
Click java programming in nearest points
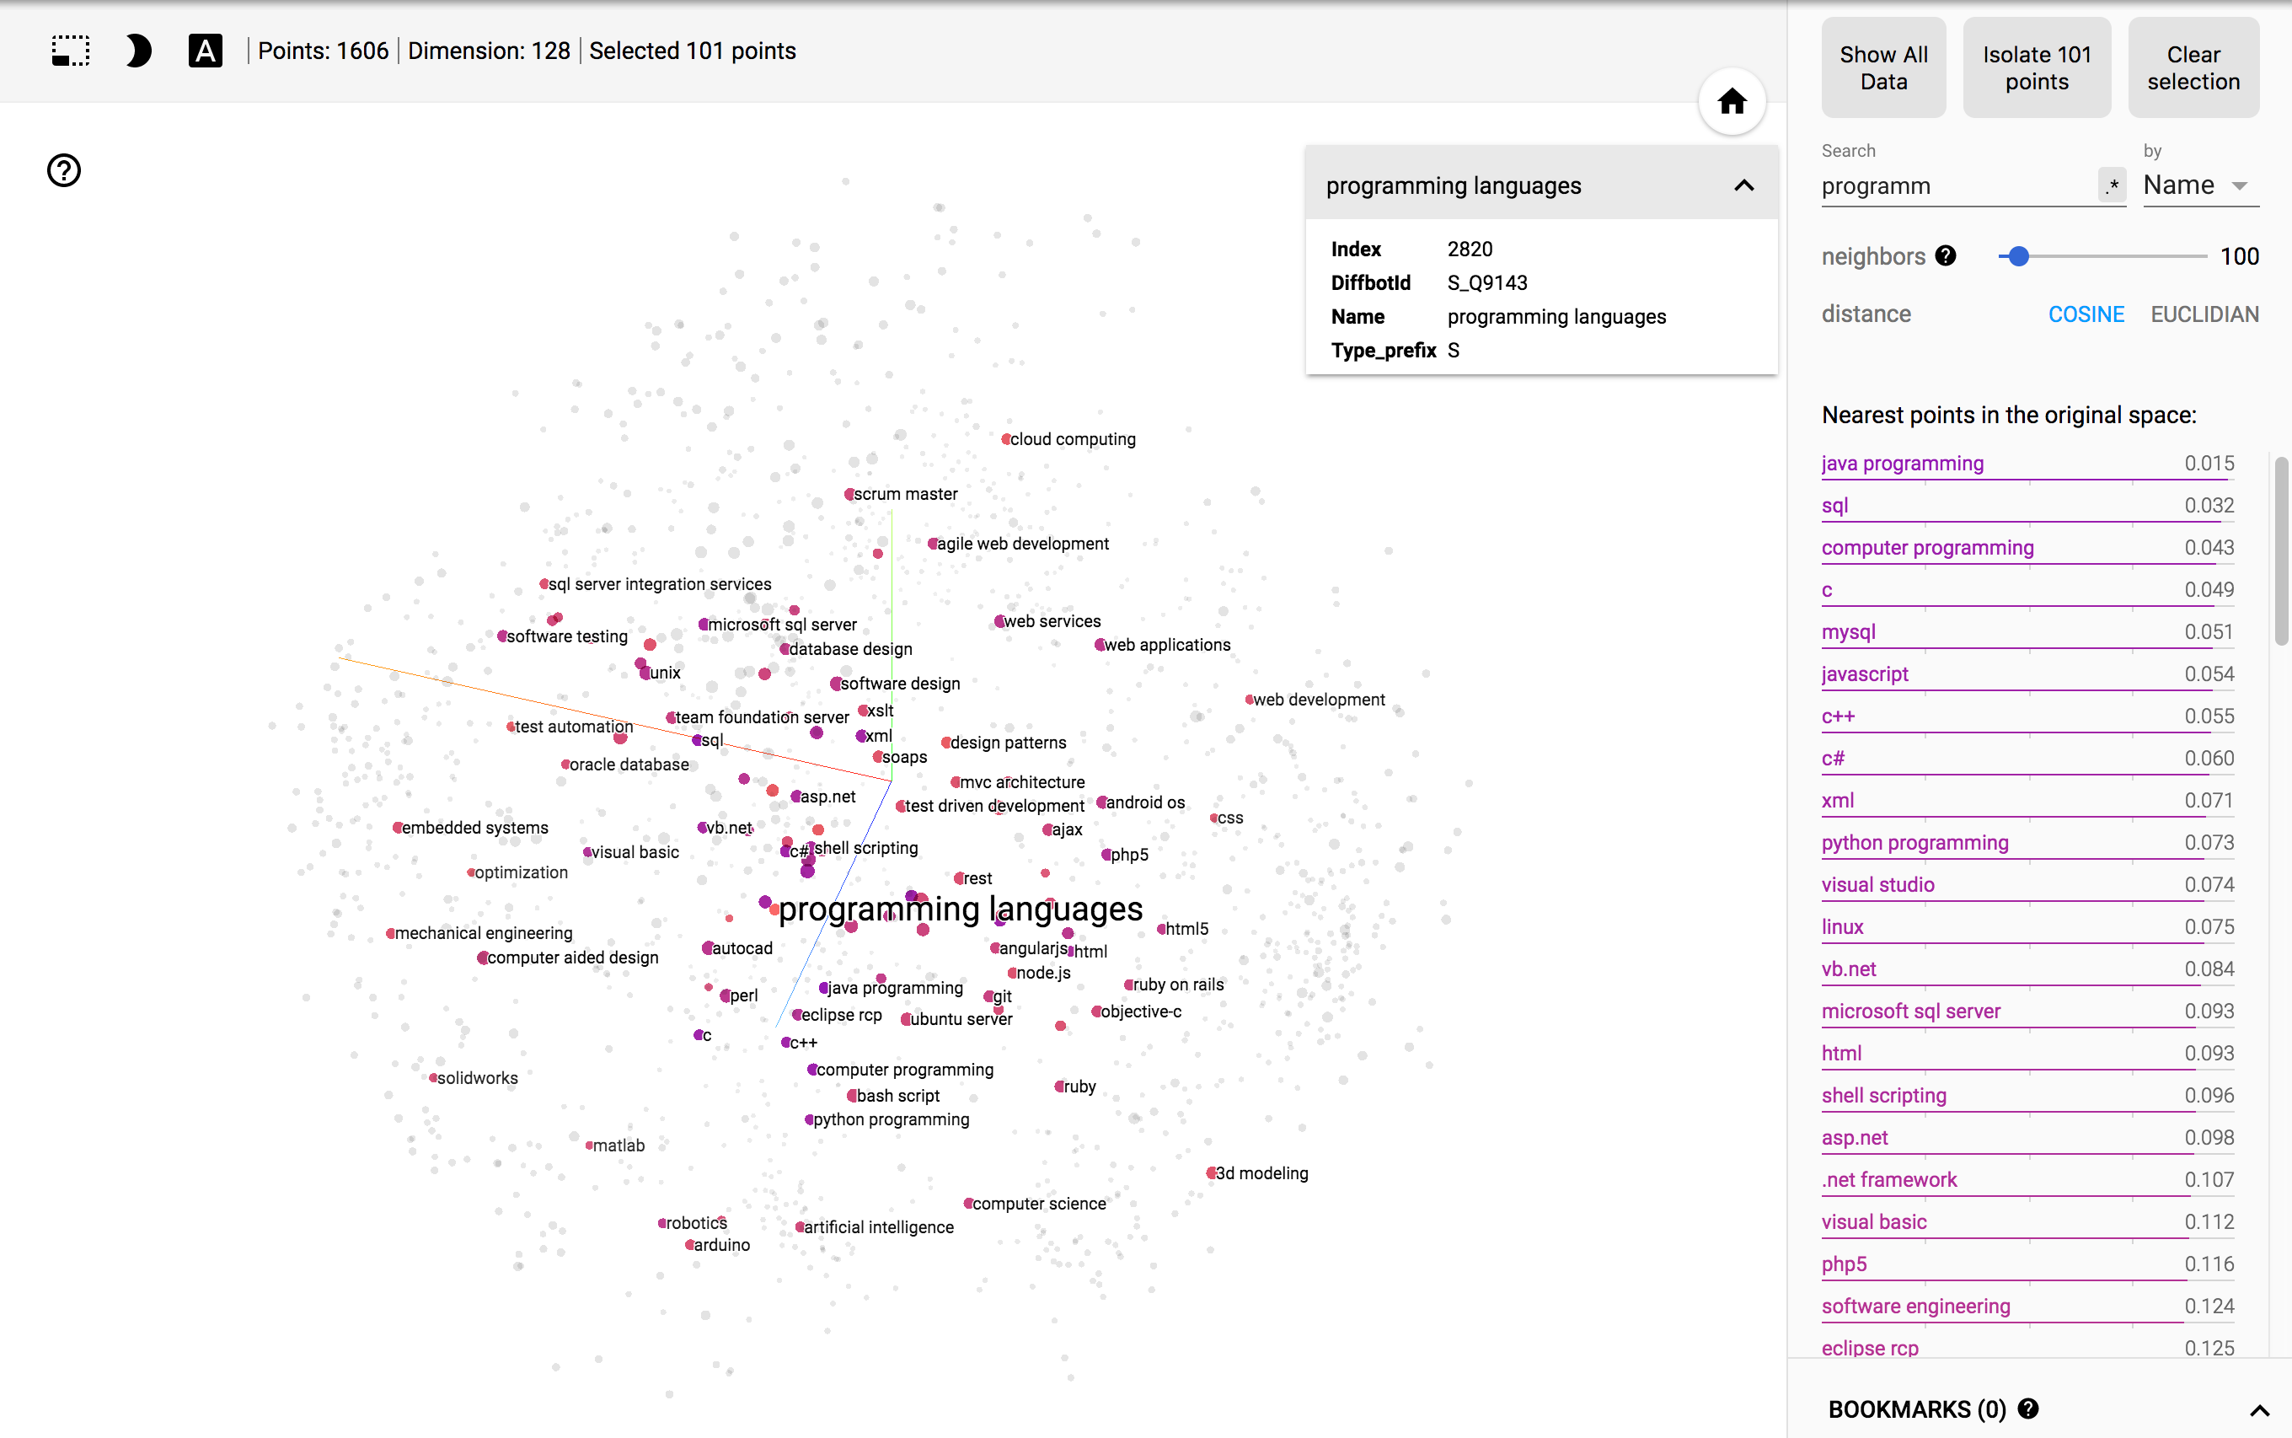pos(1901,463)
